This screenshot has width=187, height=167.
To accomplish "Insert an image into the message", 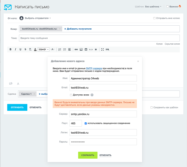I will click(81, 49).
